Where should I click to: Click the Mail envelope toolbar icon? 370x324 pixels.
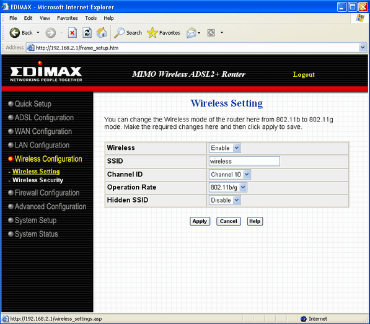(191, 33)
